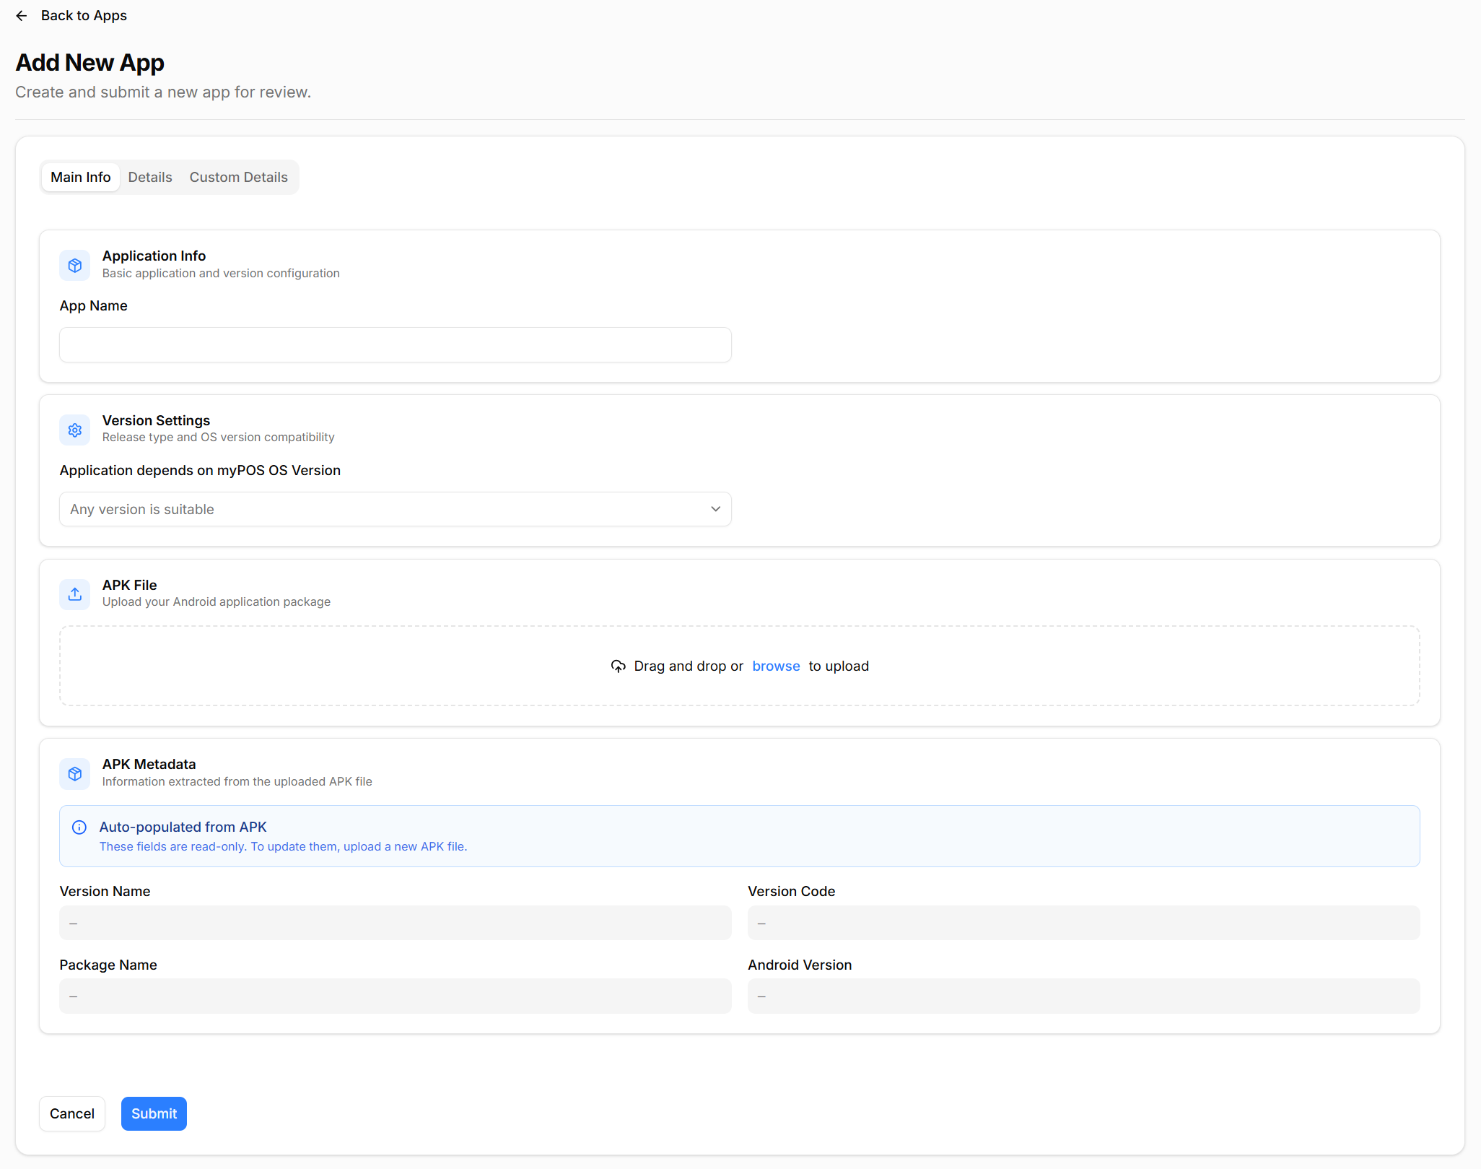The image size is (1481, 1169).
Task: Click the cloud upload icon in dropzone
Action: click(x=619, y=666)
